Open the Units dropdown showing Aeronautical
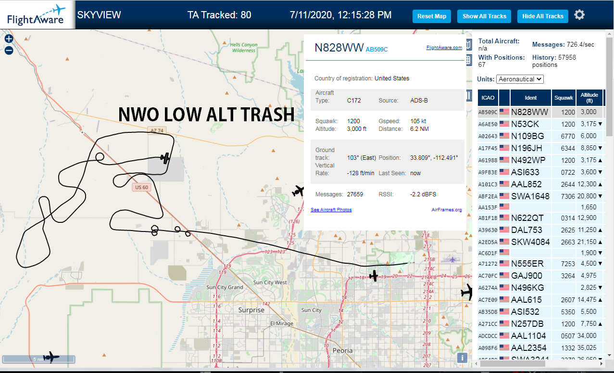The height and width of the screenshot is (373, 614). coord(520,79)
